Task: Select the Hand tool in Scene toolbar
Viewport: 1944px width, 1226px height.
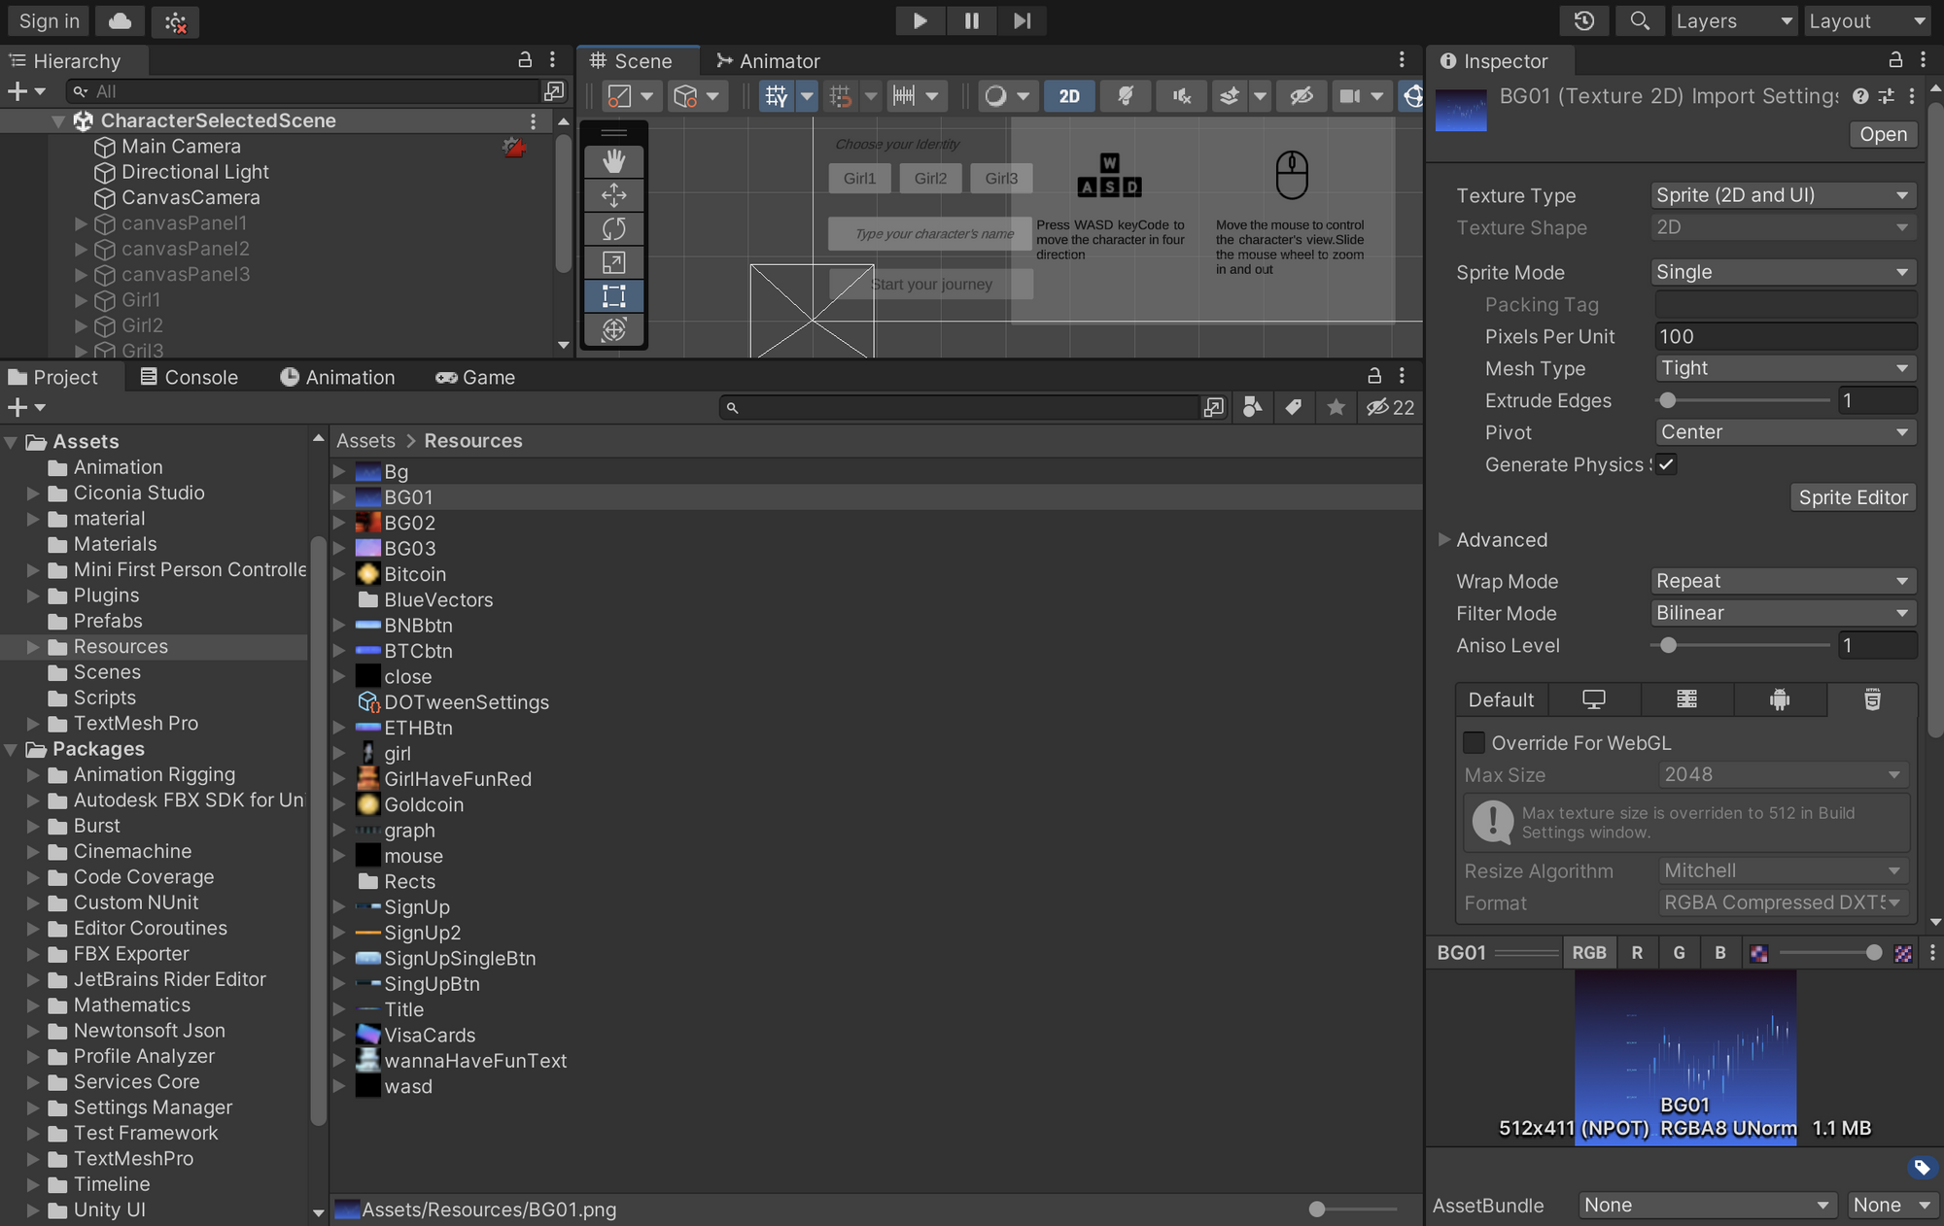Action: pos(613,161)
